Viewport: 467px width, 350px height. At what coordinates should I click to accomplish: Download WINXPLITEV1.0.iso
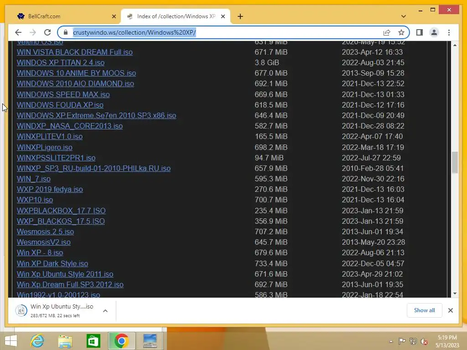[50, 137]
